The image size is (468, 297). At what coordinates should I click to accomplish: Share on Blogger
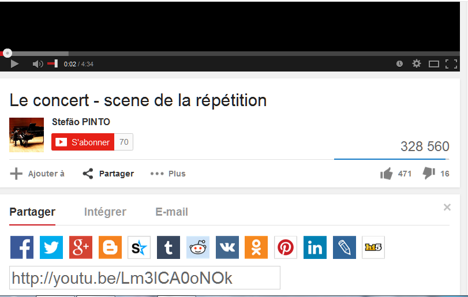coord(110,247)
